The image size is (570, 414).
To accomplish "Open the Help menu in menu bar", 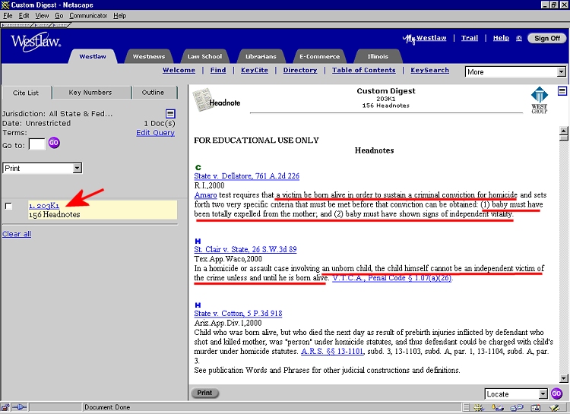I will pyautogui.click(x=119, y=16).
